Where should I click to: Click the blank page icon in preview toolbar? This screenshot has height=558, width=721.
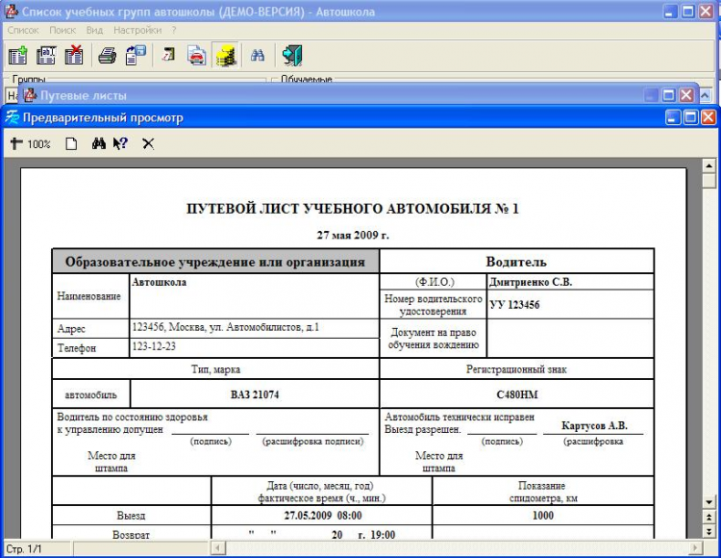pyautogui.click(x=70, y=144)
